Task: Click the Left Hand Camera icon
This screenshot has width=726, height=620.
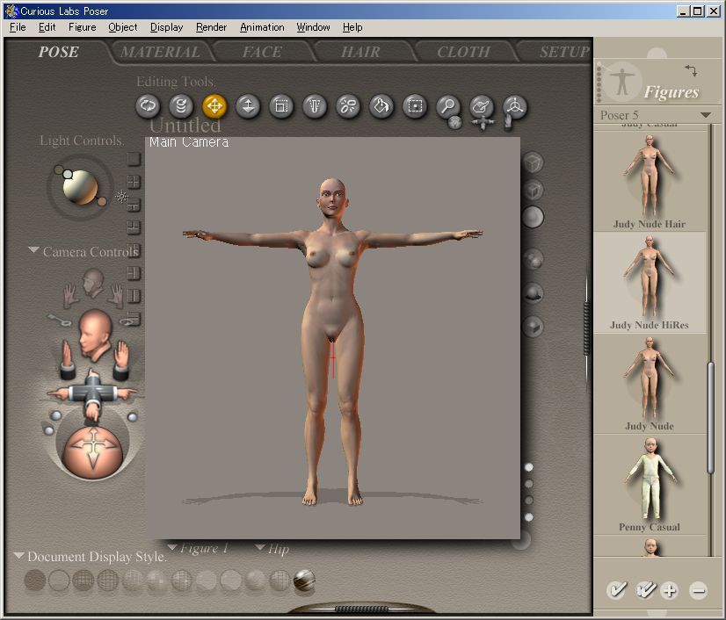Action: point(71,296)
